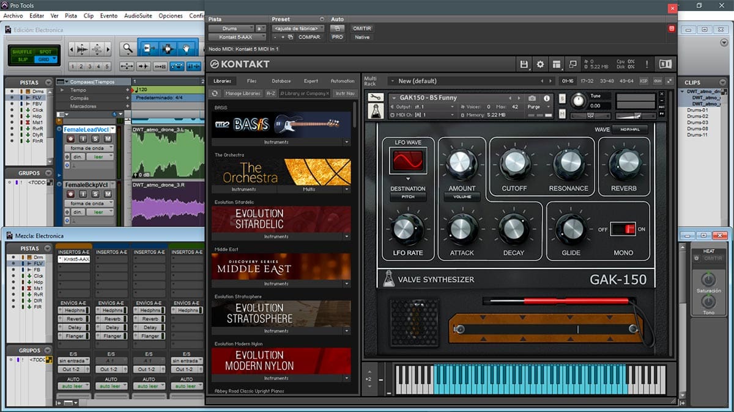Open the AudioSuite menu
This screenshot has height=412, width=734.
click(138, 16)
